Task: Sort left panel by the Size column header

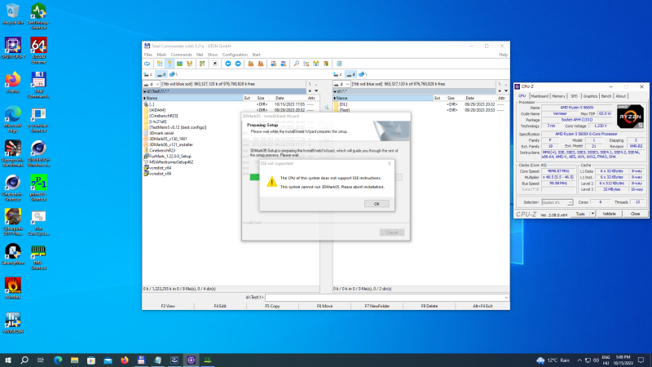Action: coord(265,98)
